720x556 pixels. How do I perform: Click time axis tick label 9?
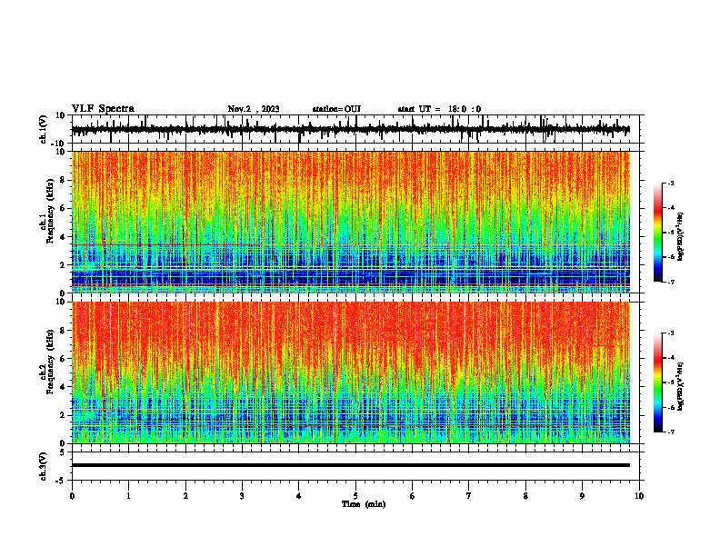coord(582,496)
